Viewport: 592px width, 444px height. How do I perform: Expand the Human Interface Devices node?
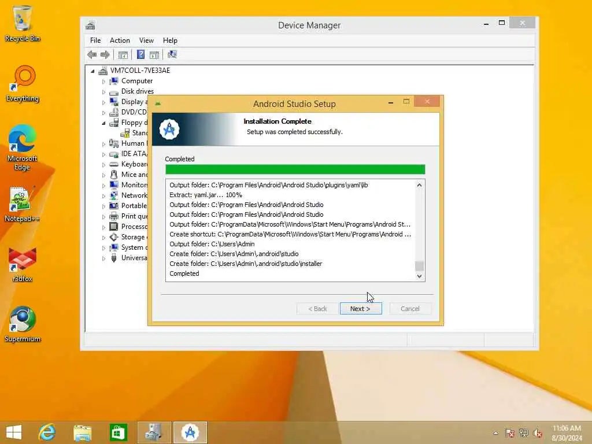pos(103,144)
